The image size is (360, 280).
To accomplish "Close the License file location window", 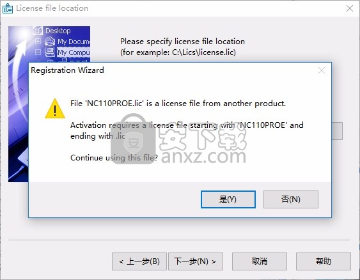I will pos(350,8).
